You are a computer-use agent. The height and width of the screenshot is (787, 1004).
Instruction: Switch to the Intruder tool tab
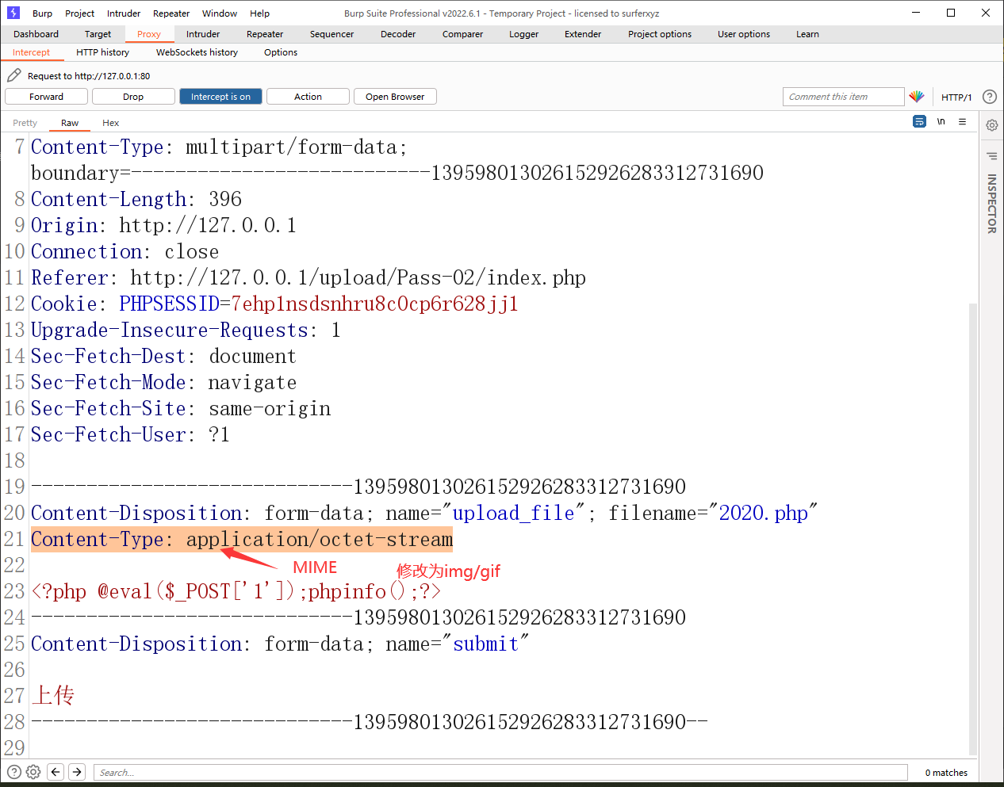coord(203,34)
